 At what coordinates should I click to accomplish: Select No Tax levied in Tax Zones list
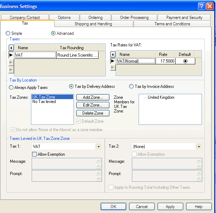point(44,102)
